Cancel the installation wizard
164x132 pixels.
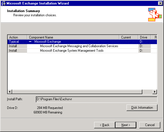(150, 125)
